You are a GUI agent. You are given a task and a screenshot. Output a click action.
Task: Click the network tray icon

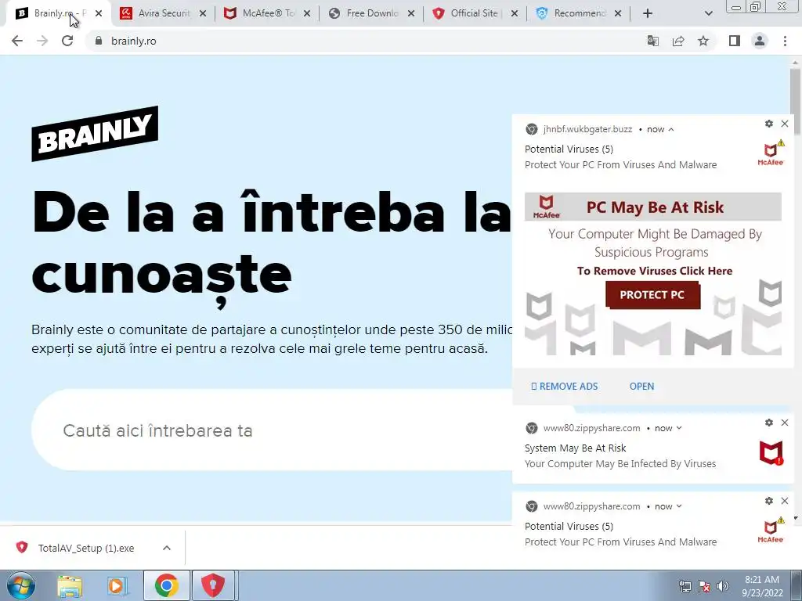pos(685,587)
